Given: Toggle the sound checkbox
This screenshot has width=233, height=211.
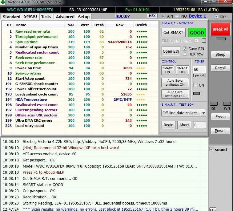Looking at the screenshot, I should tap(211, 149).
